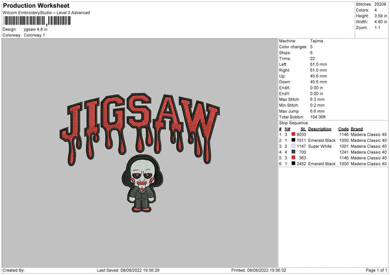Click the Stops value 6
Screen dimensions: 390x275
[x=311, y=53]
